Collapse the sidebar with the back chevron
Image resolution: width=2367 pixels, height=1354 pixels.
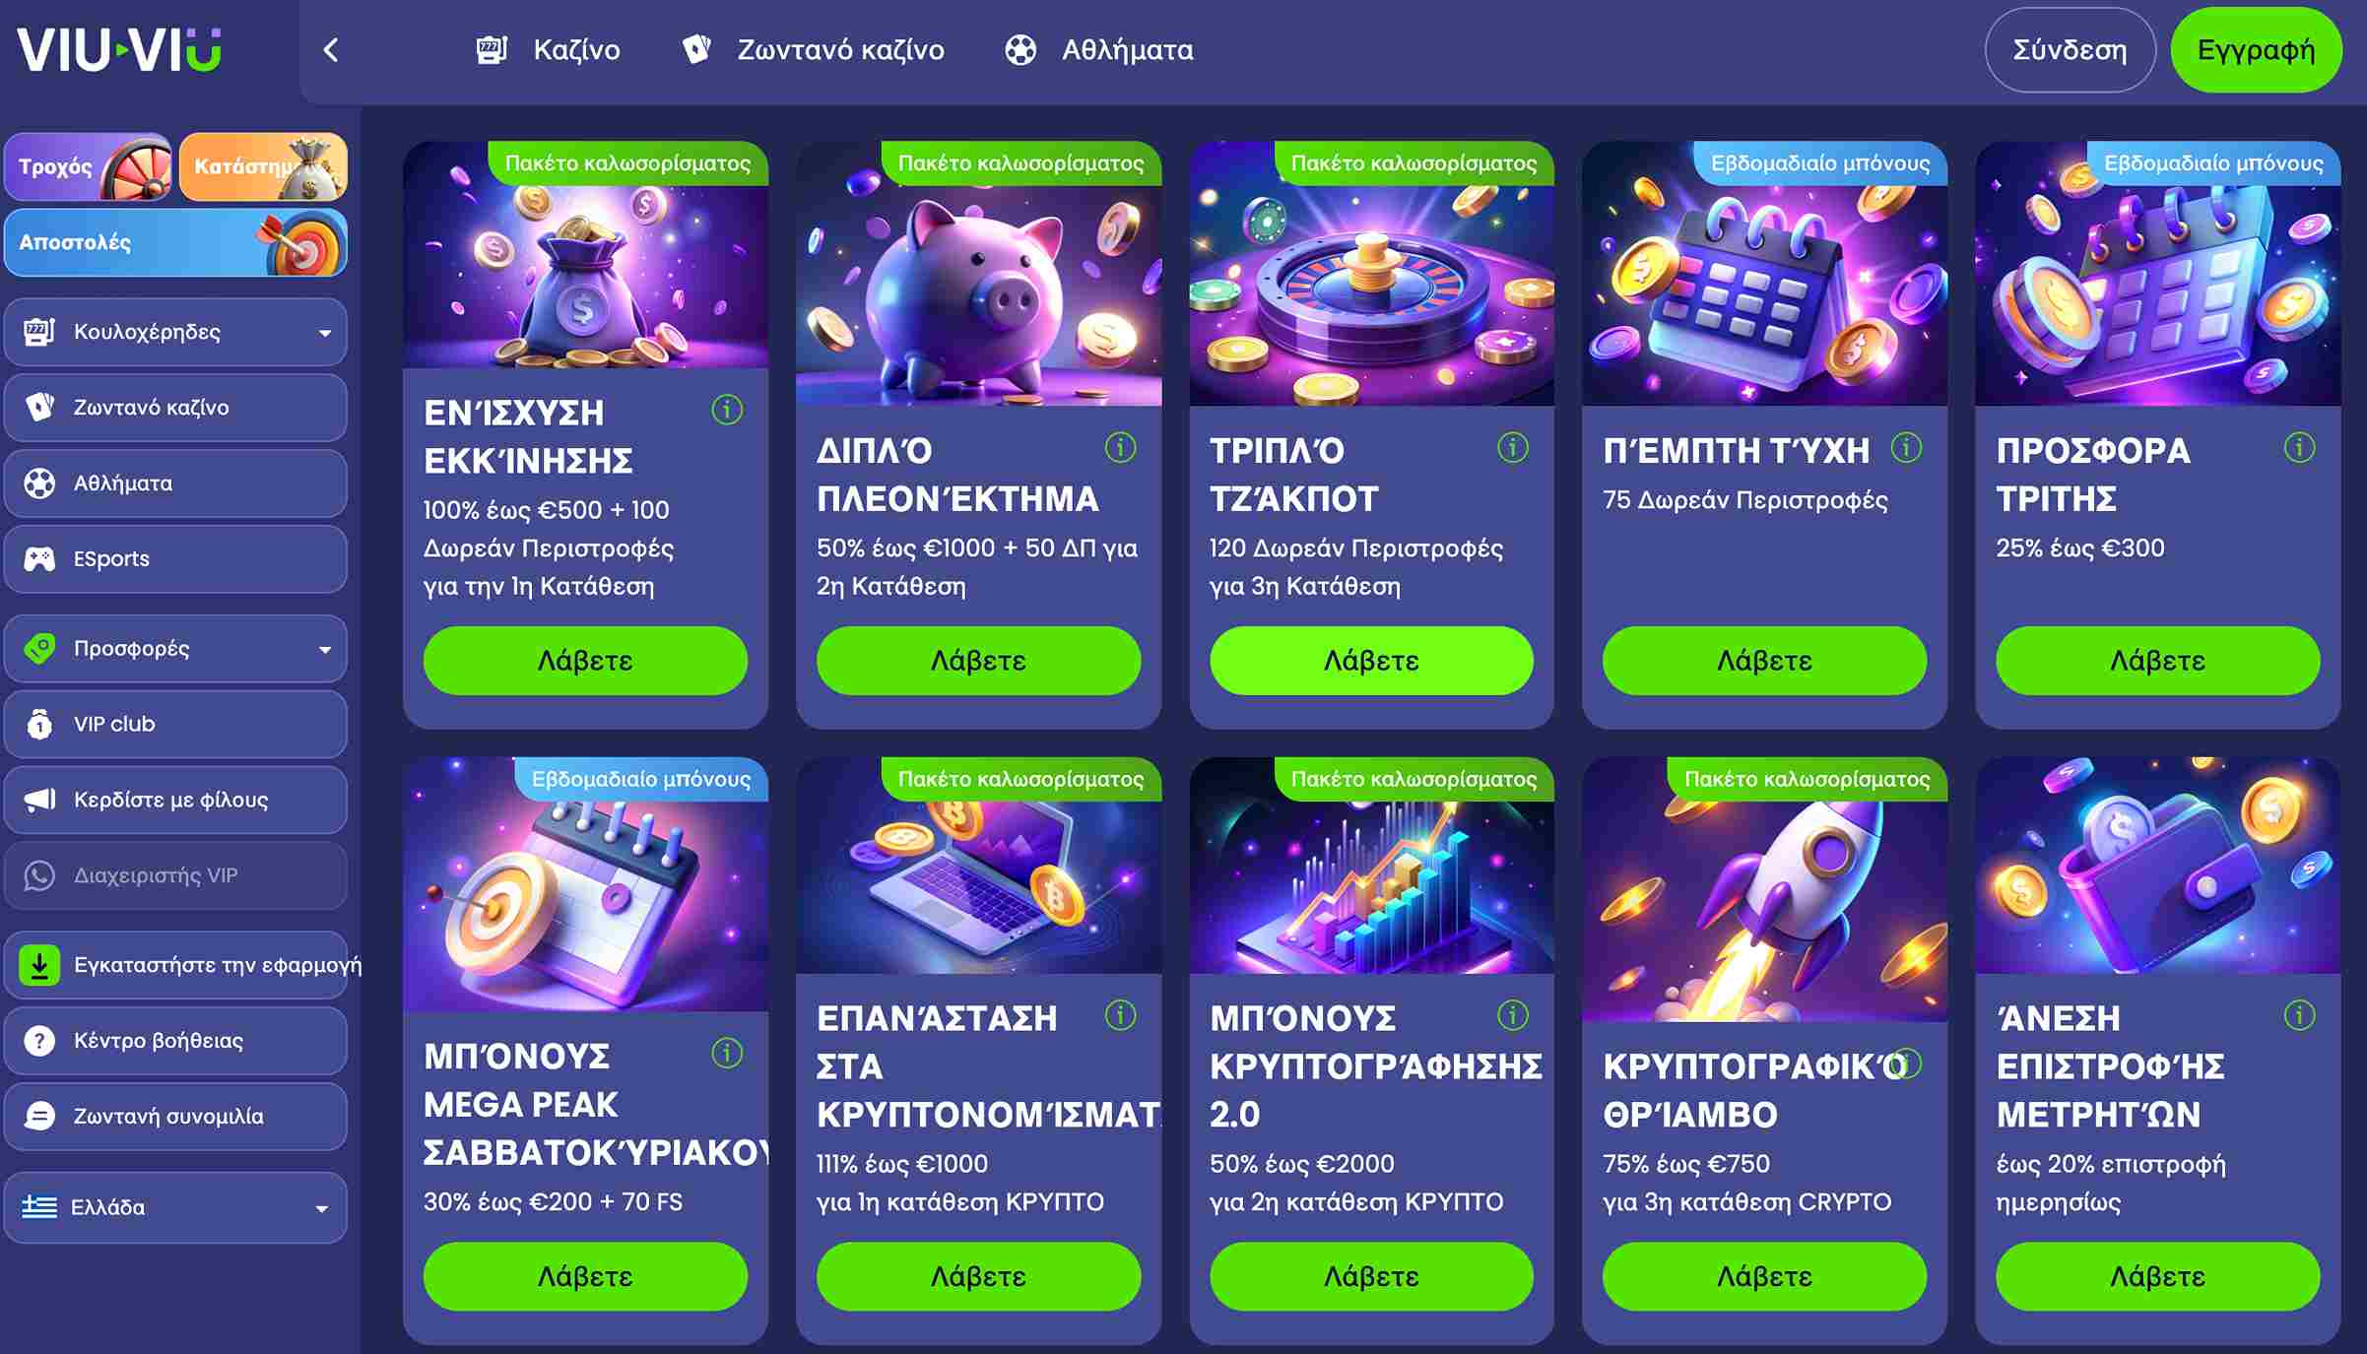pyautogui.click(x=331, y=50)
